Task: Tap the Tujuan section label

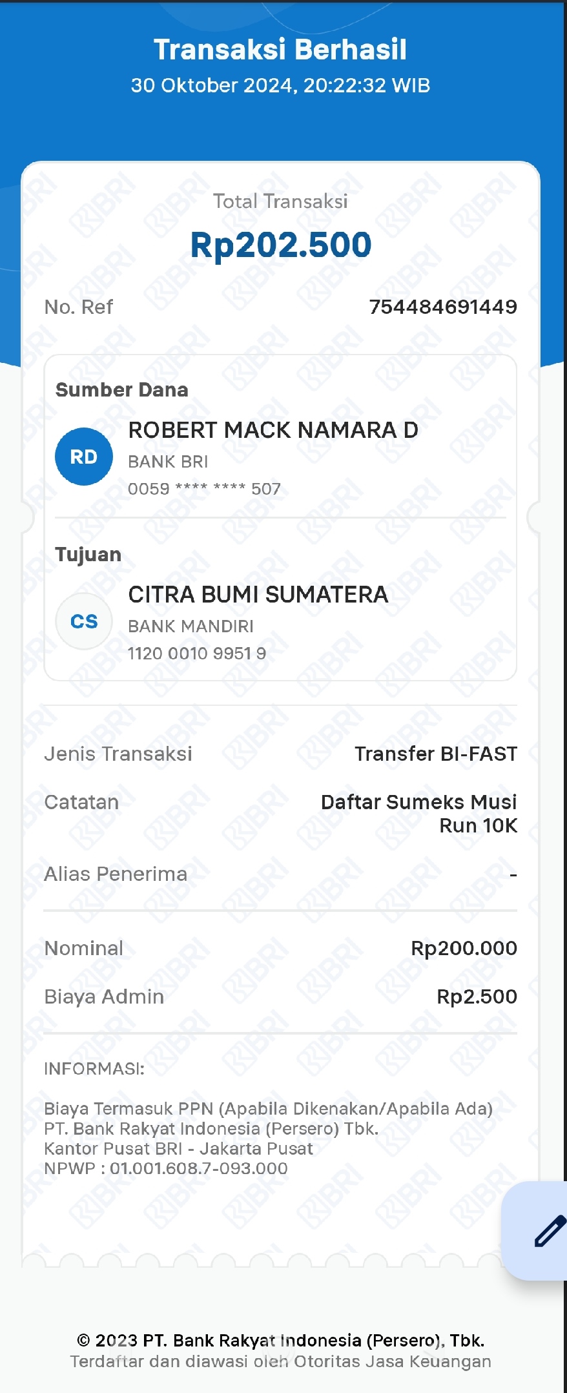Action: [88, 555]
